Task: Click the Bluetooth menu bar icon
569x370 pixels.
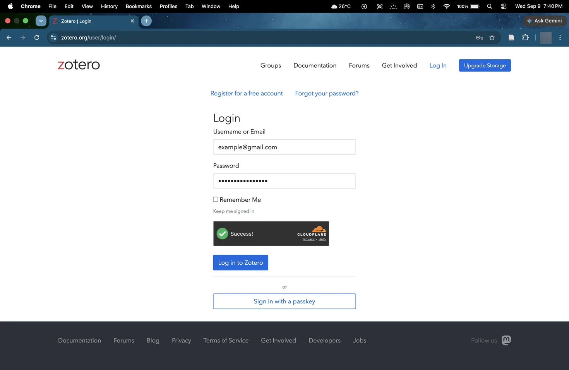Action: (x=433, y=6)
